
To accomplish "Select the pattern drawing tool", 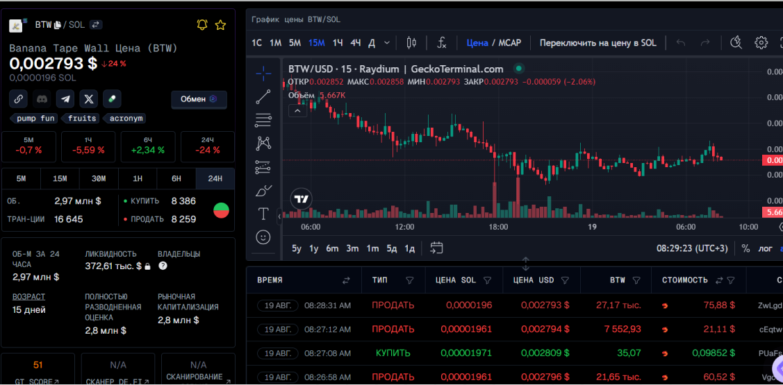I will tap(263, 144).
